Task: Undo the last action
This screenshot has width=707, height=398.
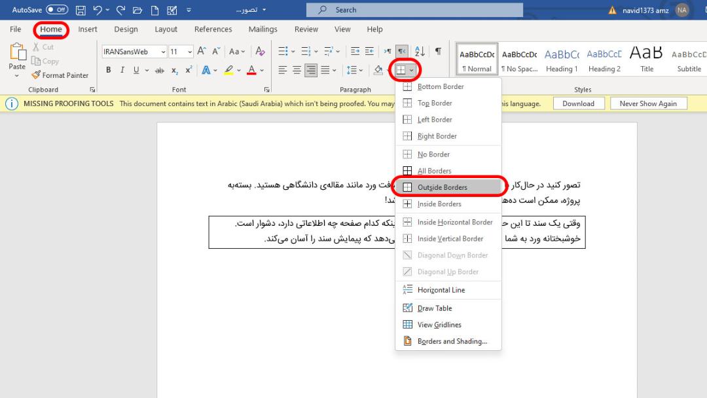Action: point(98,10)
